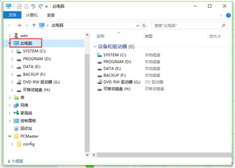The image size is (235, 168).
Task: Sort by the 名称 column header
Action: pos(101,36)
